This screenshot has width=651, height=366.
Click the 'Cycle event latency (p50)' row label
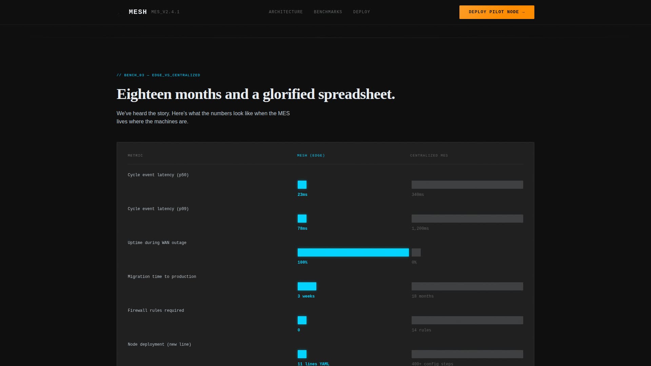point(158,175)
